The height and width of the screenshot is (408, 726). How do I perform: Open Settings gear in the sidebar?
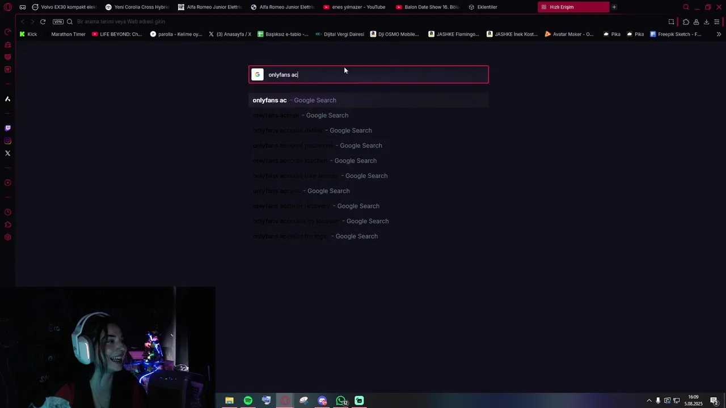[x=7, y=237]
